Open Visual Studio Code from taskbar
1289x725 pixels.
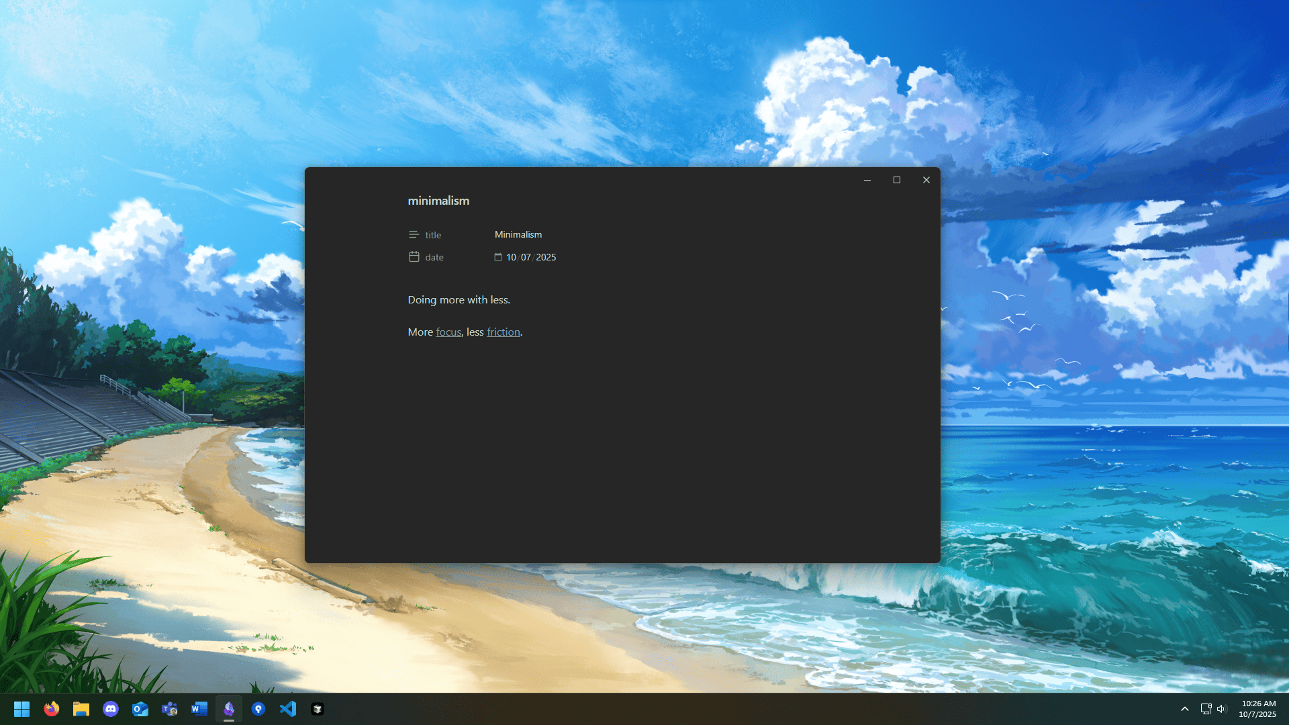(288, 709)
